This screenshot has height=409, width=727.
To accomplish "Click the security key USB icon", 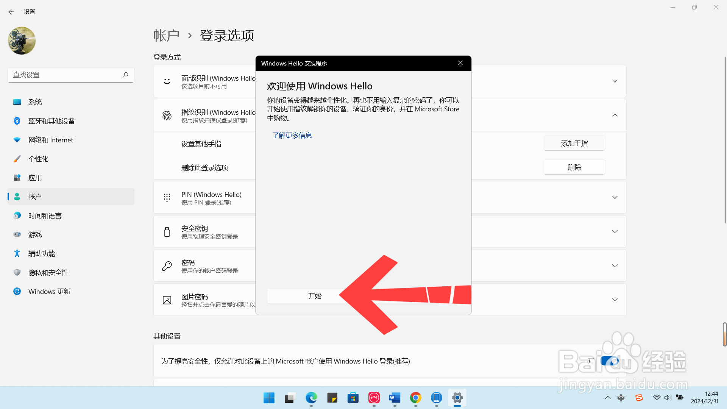I will [x=167, y=232].
